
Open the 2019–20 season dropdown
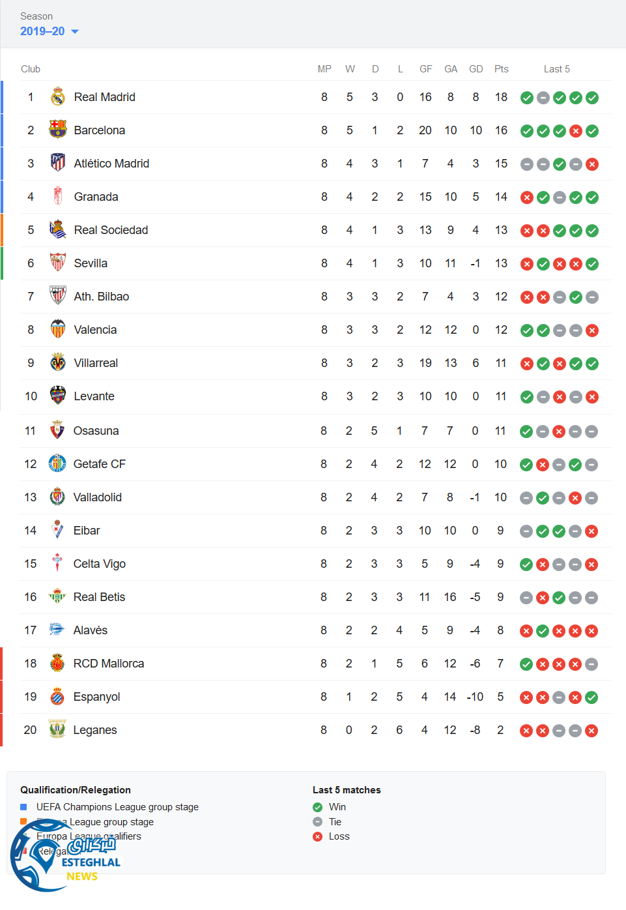[x=50, y=31]
